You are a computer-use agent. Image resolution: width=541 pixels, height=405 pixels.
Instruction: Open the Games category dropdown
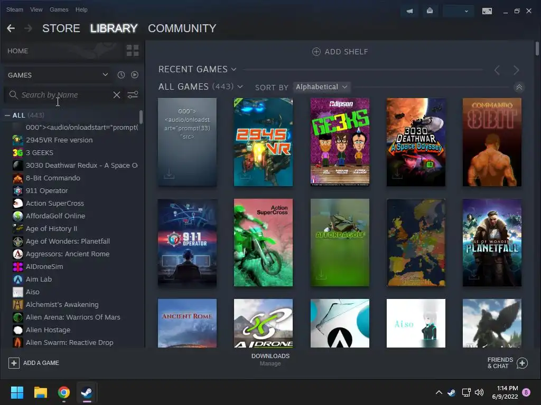coord(58,75)
